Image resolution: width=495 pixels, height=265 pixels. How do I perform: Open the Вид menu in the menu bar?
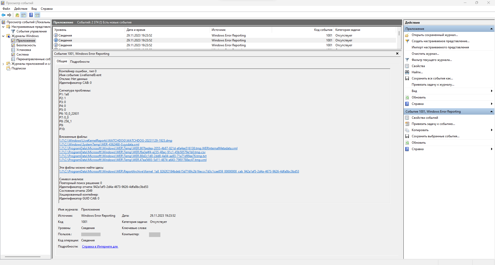point(34,9)
